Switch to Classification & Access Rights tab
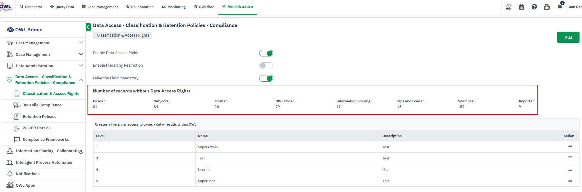The height and width of the screenshot is (192, 582). (x=123, y=35)
